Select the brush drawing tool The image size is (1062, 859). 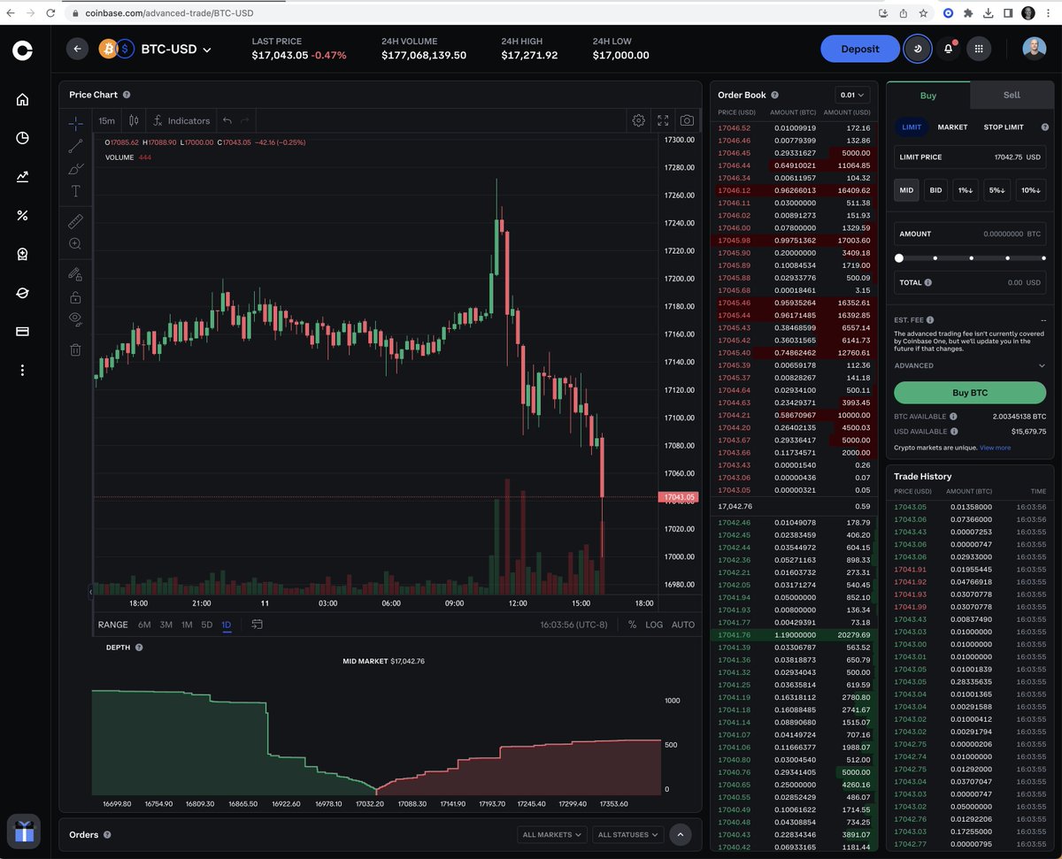(x=76, y=168)
